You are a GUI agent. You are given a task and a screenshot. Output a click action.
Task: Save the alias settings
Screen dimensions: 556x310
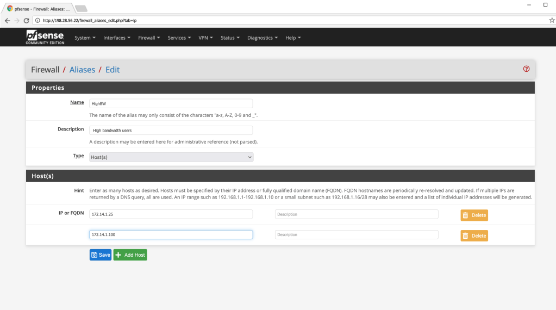pyautogui.click(x=101, y=255)
